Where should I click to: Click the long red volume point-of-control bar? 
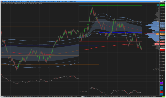(x=150, y=34)
